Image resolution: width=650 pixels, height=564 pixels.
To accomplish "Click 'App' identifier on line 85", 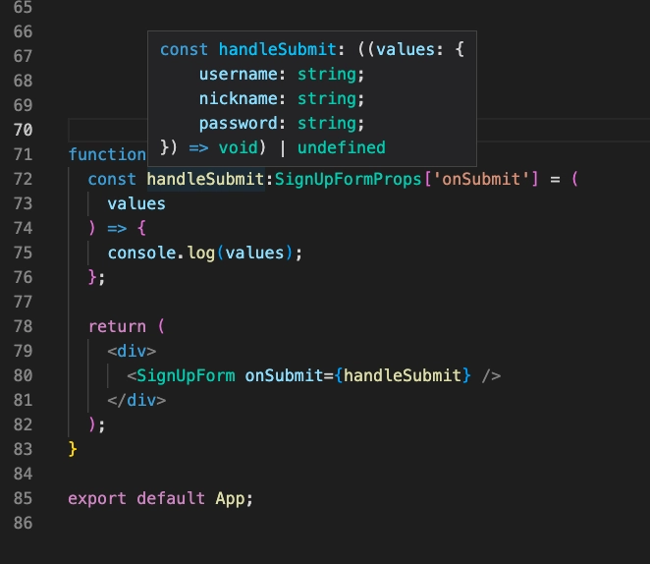I will tap(230, 498).
